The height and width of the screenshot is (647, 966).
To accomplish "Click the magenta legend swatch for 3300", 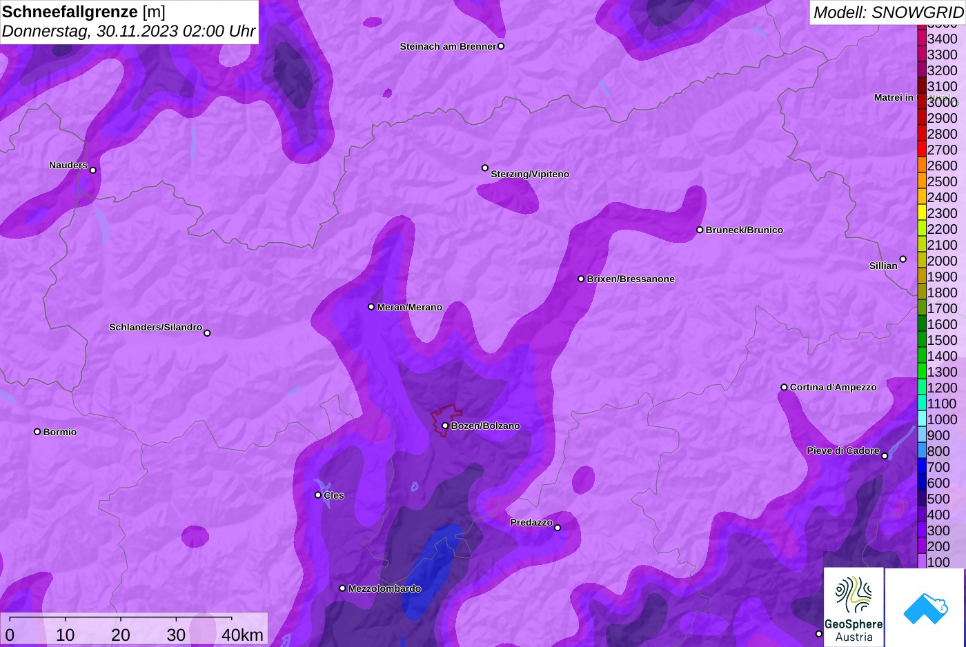I will (922, 54).
